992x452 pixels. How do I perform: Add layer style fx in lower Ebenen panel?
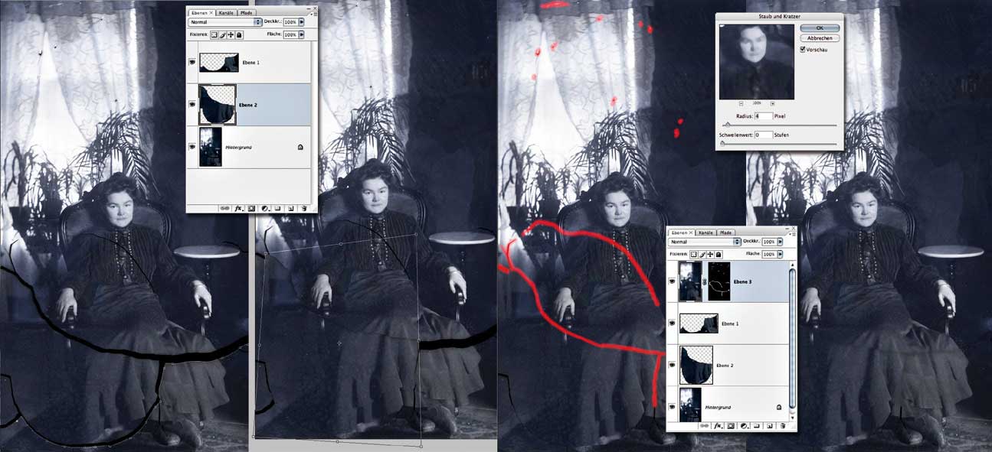(719, 426)
